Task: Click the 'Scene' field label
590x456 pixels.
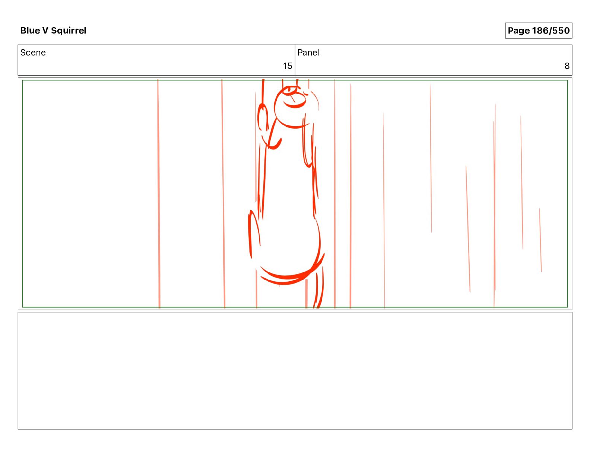Action: click(x=33, y=53)
